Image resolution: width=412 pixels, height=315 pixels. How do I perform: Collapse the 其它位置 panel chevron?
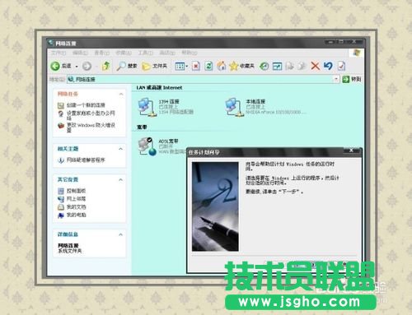coord(121,180)
